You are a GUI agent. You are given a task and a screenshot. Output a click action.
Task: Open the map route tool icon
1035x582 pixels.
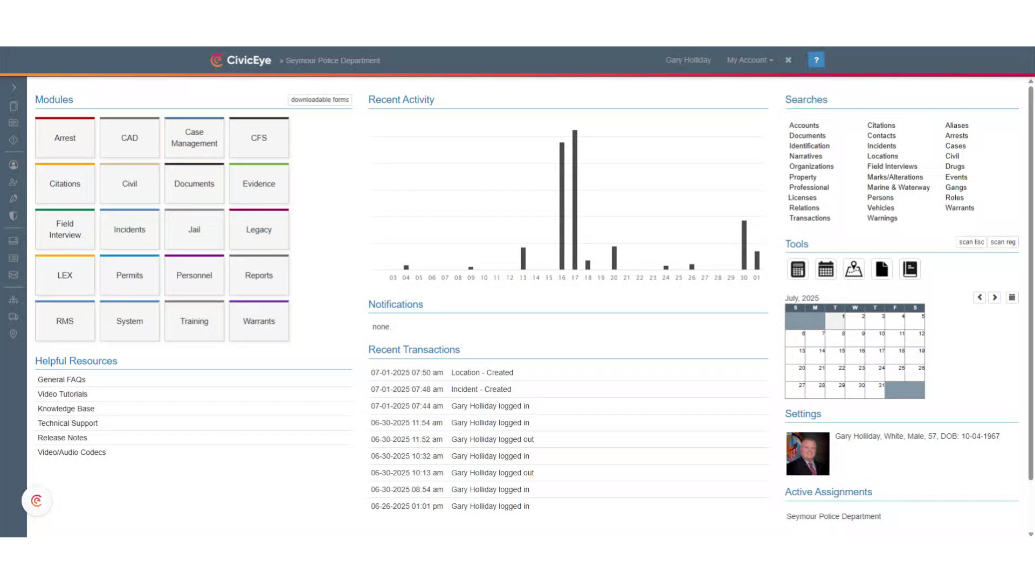854,269
